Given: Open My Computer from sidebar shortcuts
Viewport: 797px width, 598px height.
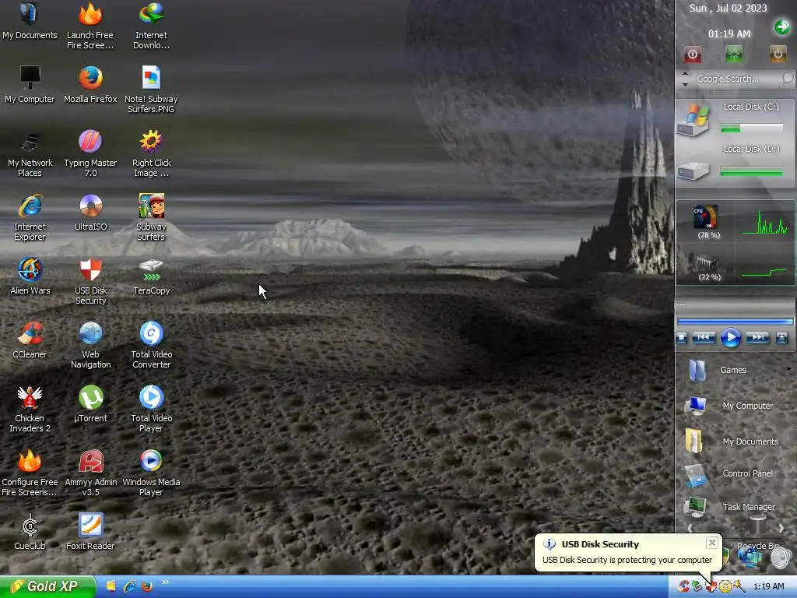Looking at the screenshot, I should point(729,406).
